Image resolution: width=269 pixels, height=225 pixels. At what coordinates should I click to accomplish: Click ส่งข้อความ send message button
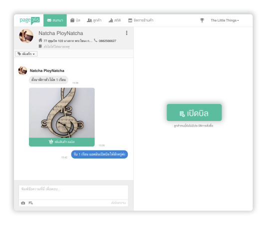pyautogui.click(x=118, y=203)
